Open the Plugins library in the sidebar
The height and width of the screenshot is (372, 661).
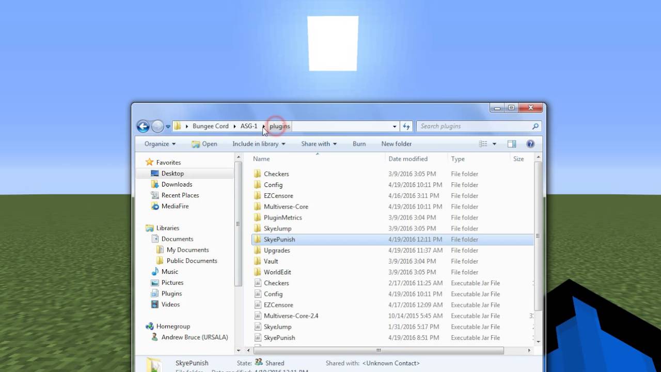[171, 293]
